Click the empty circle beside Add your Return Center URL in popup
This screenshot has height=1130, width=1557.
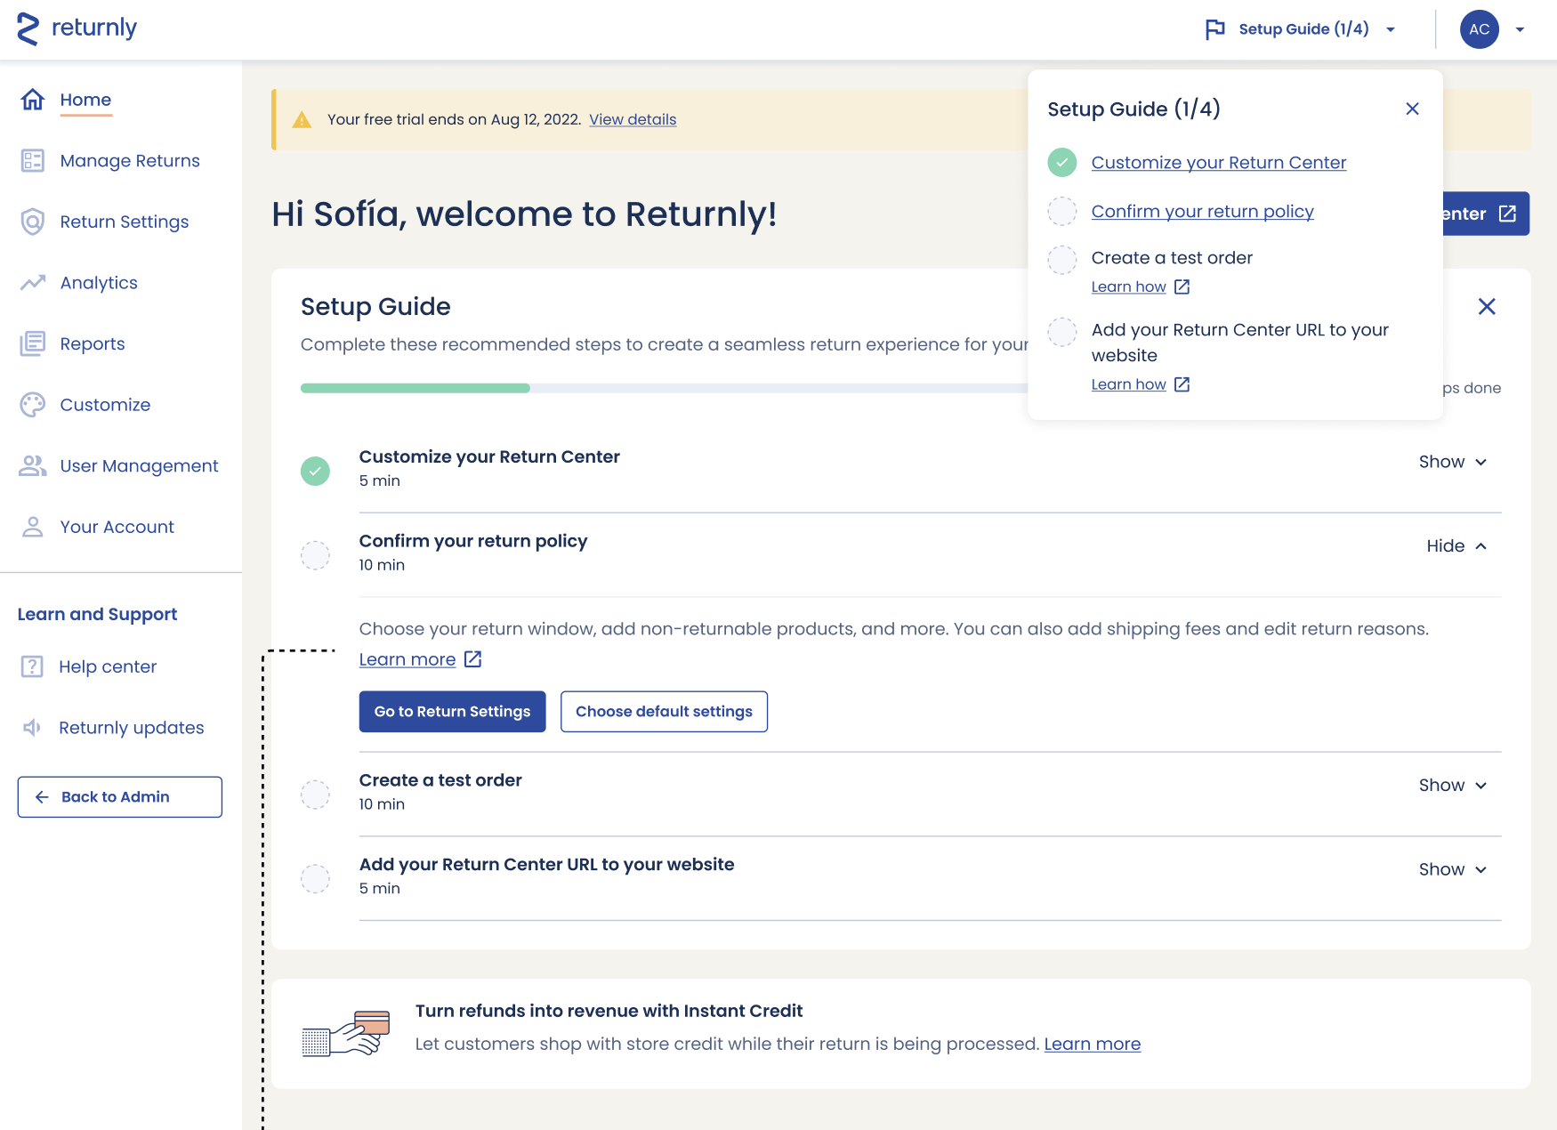tap(1062, 332)
